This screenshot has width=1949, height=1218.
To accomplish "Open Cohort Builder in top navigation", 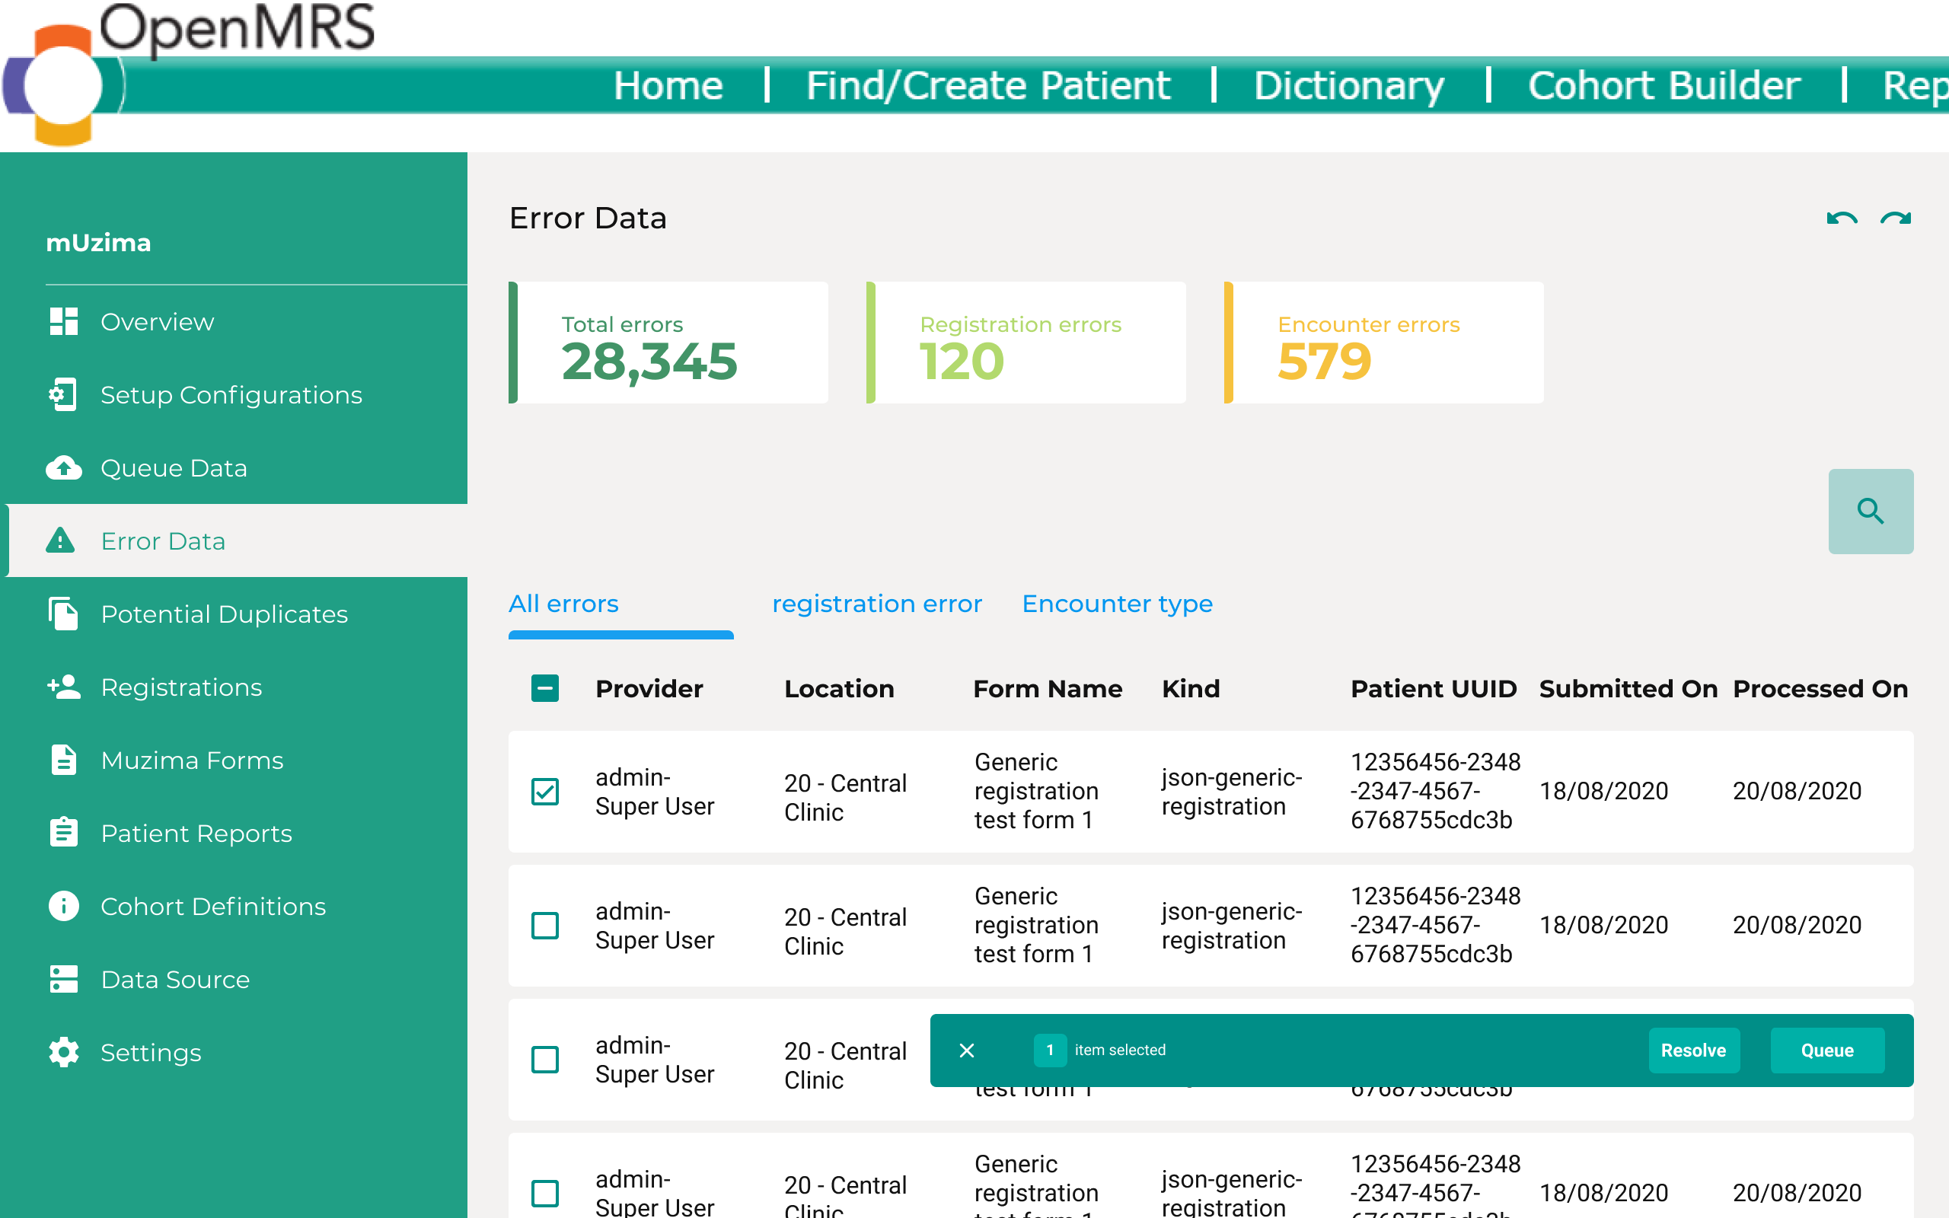I will 1664,85.
